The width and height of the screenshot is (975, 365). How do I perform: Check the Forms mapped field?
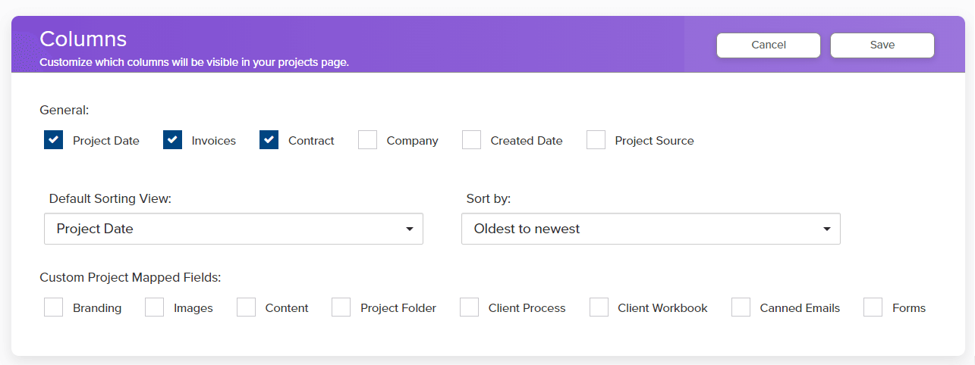[873, 307]
